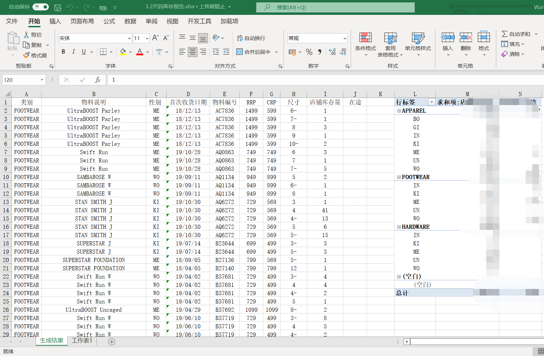Click the Save icon in title bar

coord(58,7)
